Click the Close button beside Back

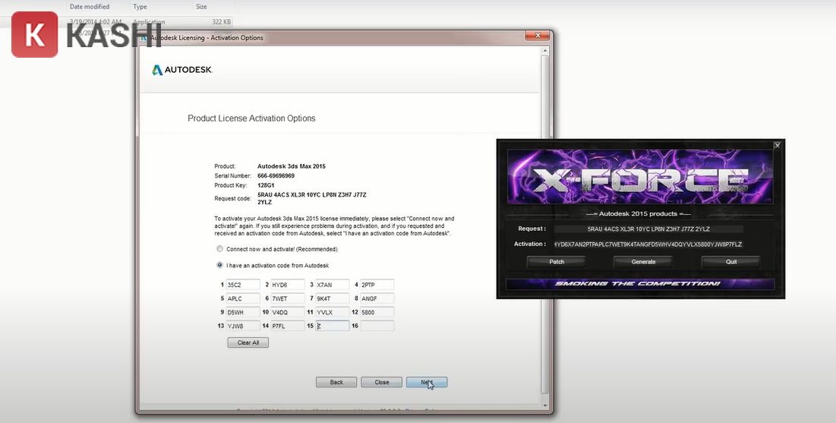coord(382,382)
